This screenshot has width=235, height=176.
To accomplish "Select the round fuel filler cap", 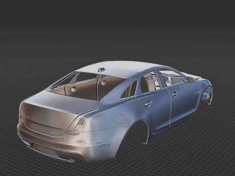I will [120, 119].
